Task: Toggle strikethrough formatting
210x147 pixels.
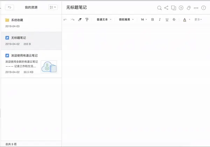Action: (x=174, y=20)
